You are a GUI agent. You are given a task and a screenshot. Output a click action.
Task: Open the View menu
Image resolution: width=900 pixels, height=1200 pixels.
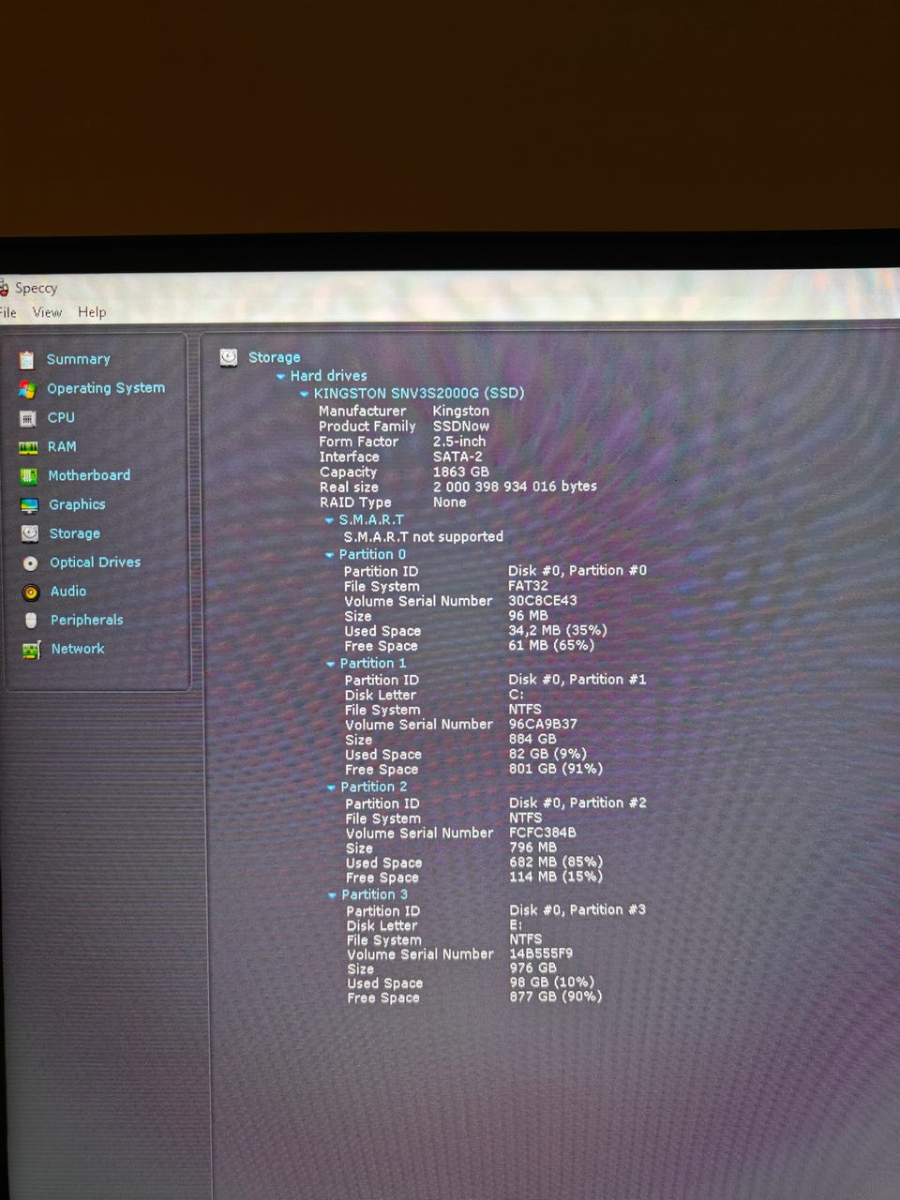pyautogui.click(x=47, y=312)
